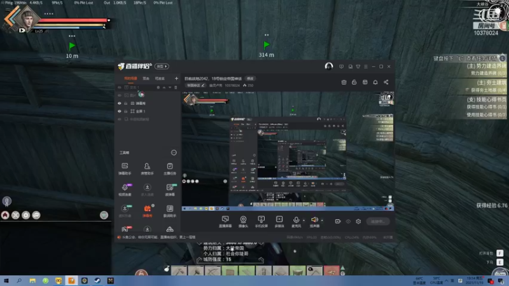Open the car-shaped tool icon in toolbox
Image resolution: width=509 pixels, height=286 pixels.
click(170, 229)
